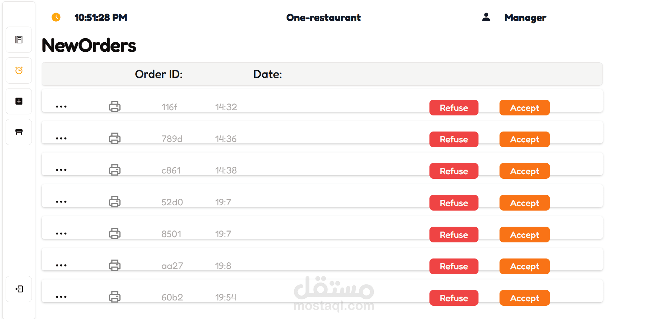Image resolution: width=668 pixels, height=319 pixels.
Task: Open the three-dots options for order 52d0
Action: pos(61,202)
